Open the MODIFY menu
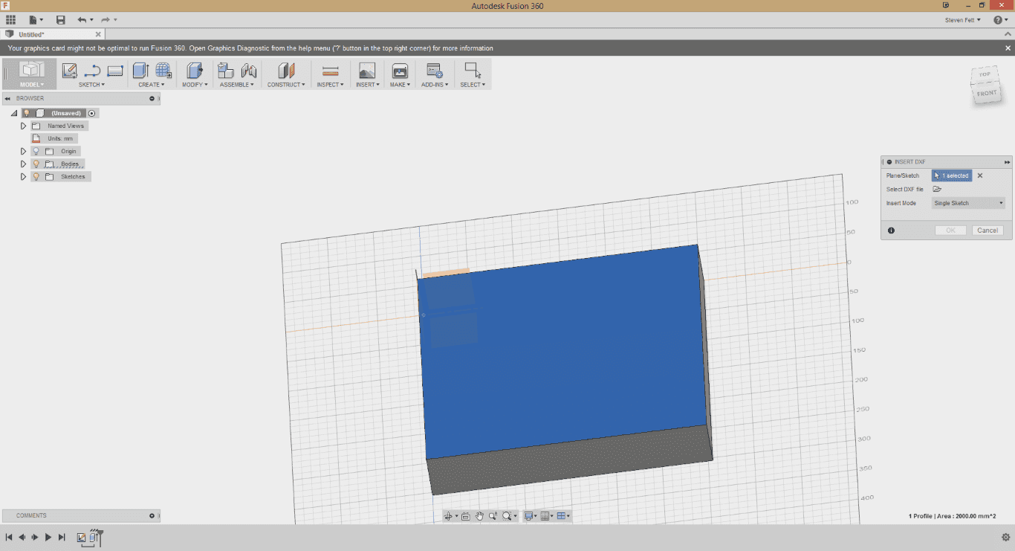Screen dimensions: 1015x551 click(195, 85)
